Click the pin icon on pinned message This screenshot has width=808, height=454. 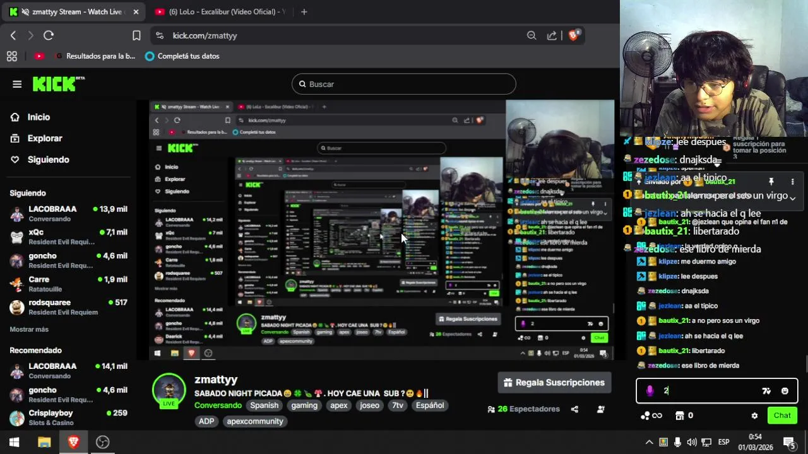click(x=771, y=182)
